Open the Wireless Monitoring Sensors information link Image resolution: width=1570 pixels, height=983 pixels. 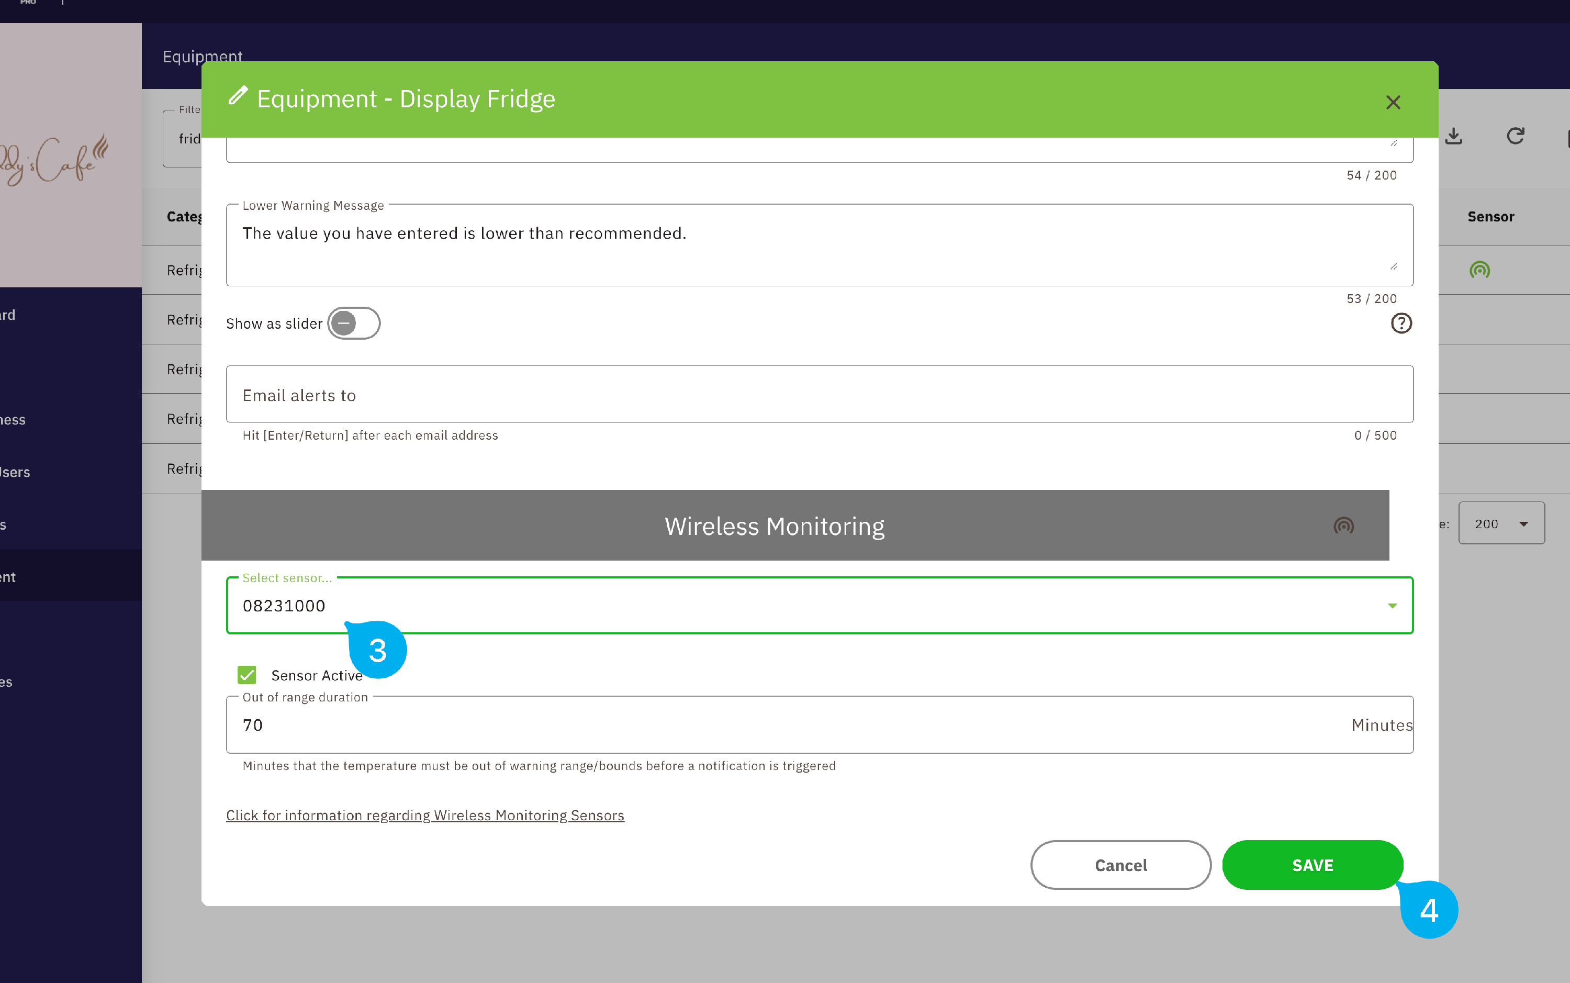point(425,816)
